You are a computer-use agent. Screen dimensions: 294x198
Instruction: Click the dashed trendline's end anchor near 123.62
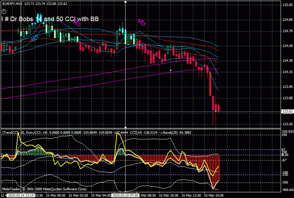[216, 111]
